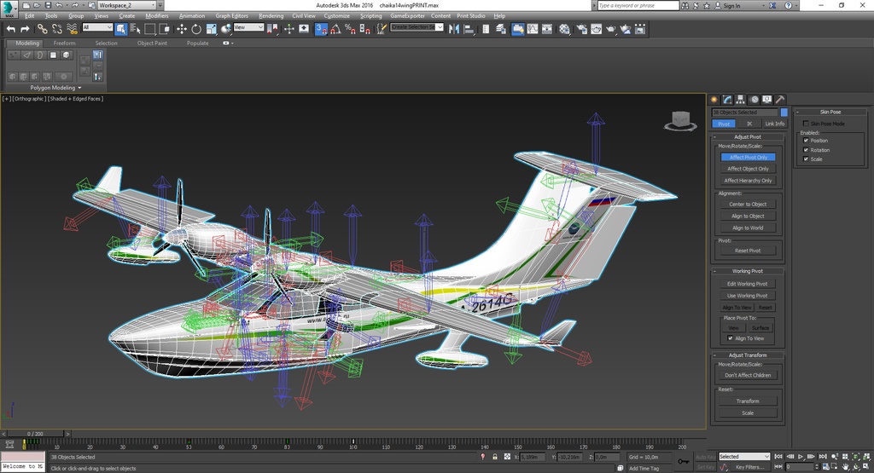The image size is (874, 473).
Task: Go to the start frame
Action: 779,457
